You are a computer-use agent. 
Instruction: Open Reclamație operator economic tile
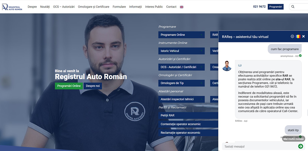click(188, 133)
